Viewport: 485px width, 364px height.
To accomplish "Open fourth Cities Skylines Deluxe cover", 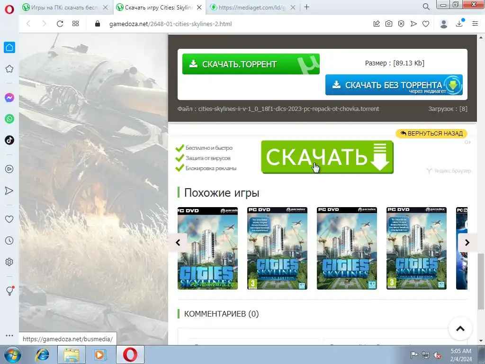I will [416, 248].
